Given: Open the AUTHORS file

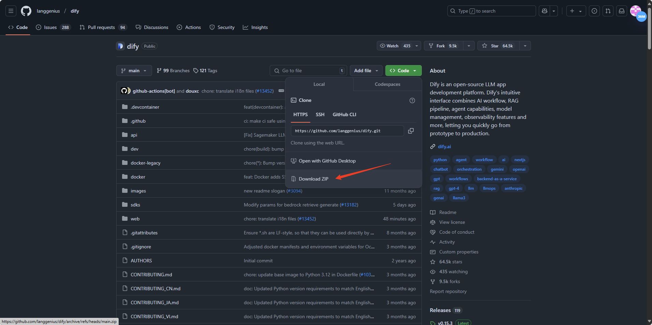Looking at the screenshot, I should click(141, 261).
